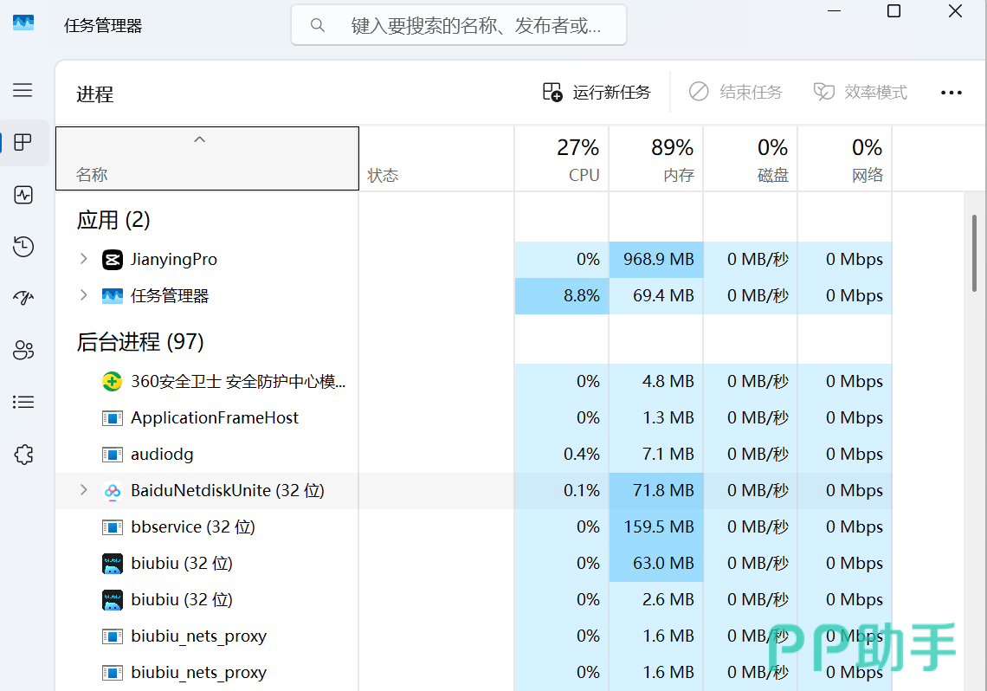Expand the 任务管理器 process group
The height and width of the screenshot is (691, 987).
point(83,295)
